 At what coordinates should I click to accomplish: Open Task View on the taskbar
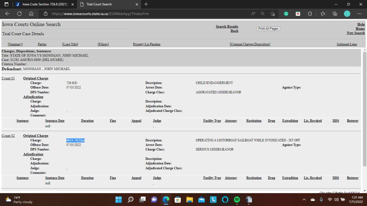point(142,200)
